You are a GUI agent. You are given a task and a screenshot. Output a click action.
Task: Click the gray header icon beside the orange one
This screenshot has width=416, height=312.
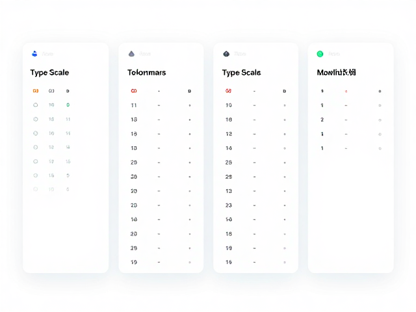[51, 91]
